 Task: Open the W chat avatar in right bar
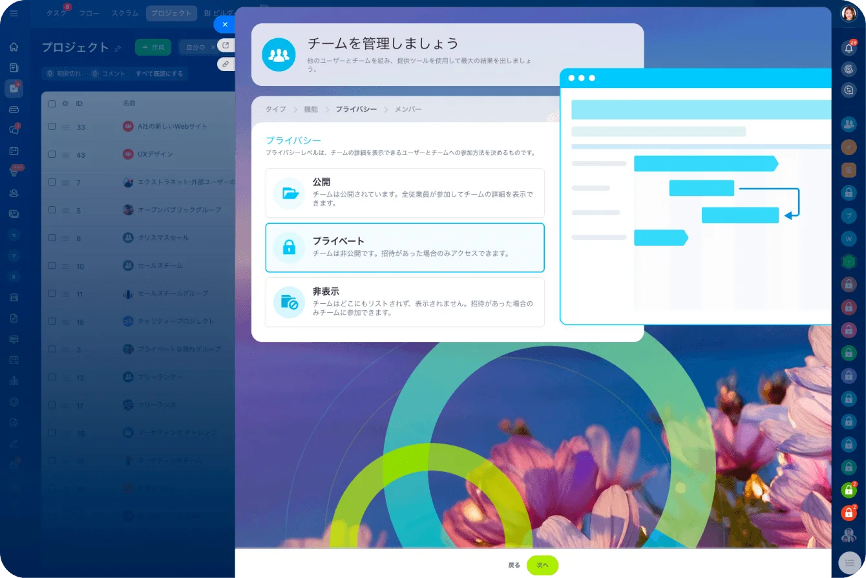point(849,239)
